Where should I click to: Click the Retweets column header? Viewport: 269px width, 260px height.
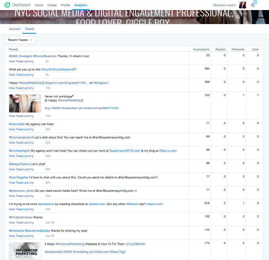238,49
